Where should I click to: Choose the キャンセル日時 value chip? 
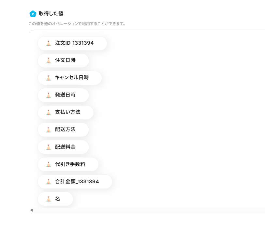(72, 78)
